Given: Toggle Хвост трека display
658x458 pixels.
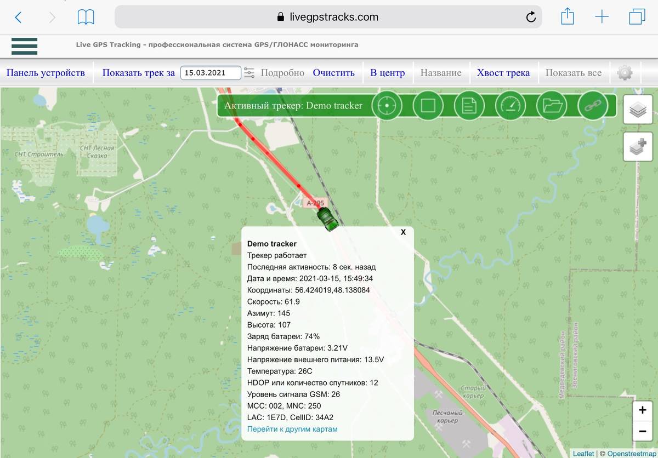Looking at the screenshot, I should pos(503,72).
